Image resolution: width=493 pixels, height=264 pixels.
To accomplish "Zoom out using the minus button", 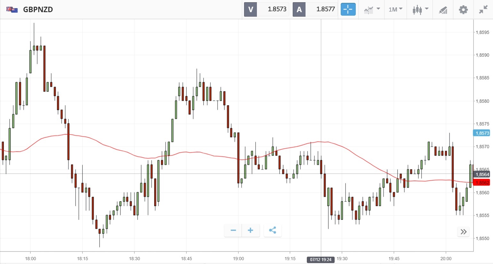I will pos(233,230).
